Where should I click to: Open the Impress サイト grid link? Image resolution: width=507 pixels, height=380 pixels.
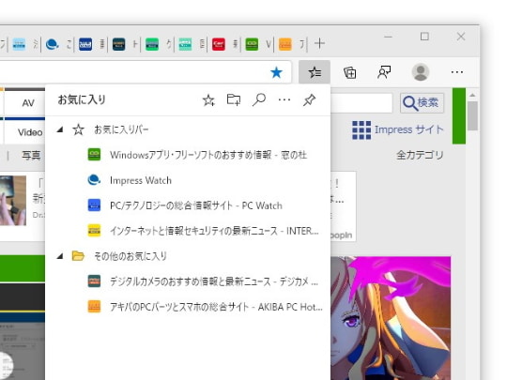point(398,129)
